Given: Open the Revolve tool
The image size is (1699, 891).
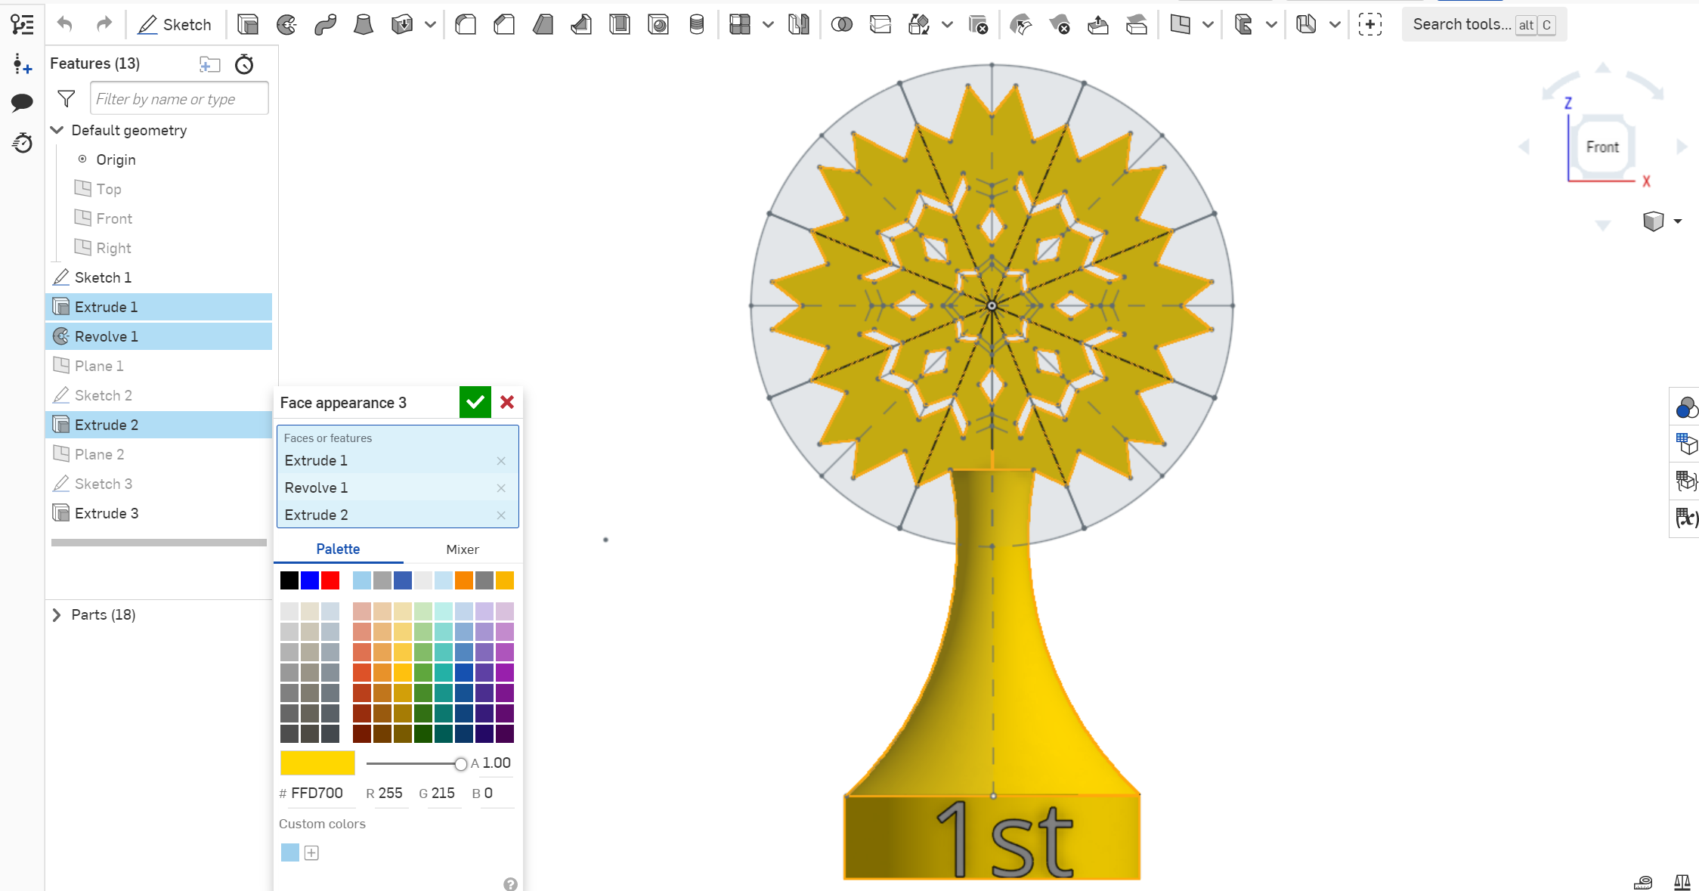Looking at the screenshot, I should [x=287, y=24].
